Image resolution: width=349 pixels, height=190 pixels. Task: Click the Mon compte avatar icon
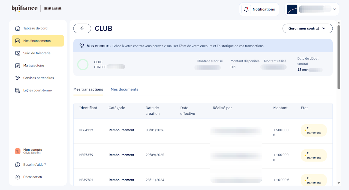click(x=17, y=151)
